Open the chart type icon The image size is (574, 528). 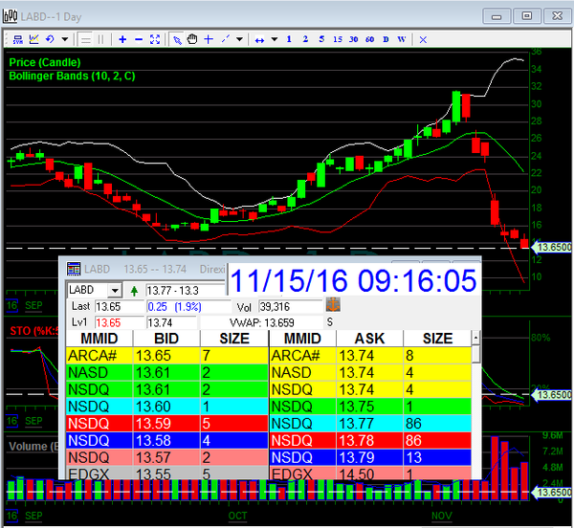(33, 39)
